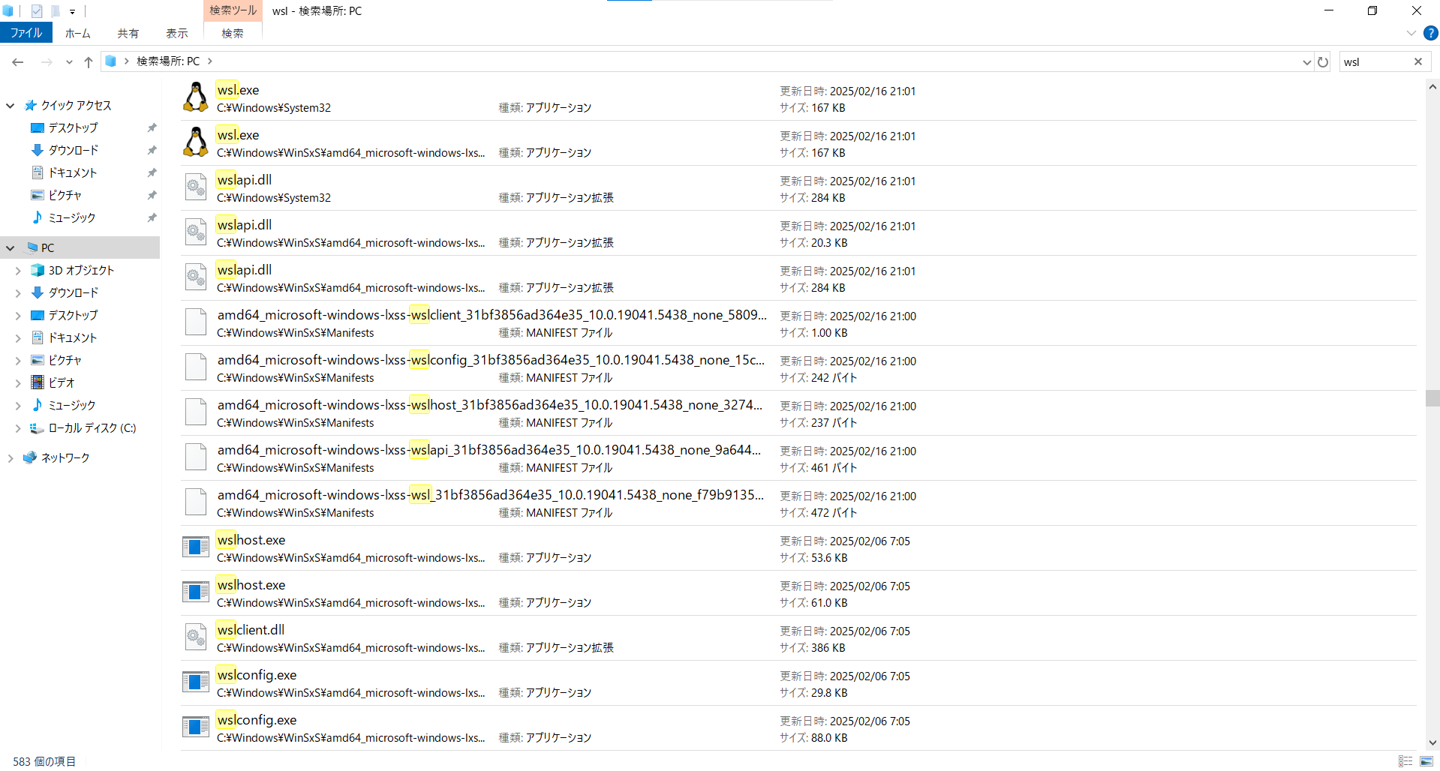This screenshot has width=1440, height=771.
Task: Select the wslhost manifest file
Action: (798, 412)
